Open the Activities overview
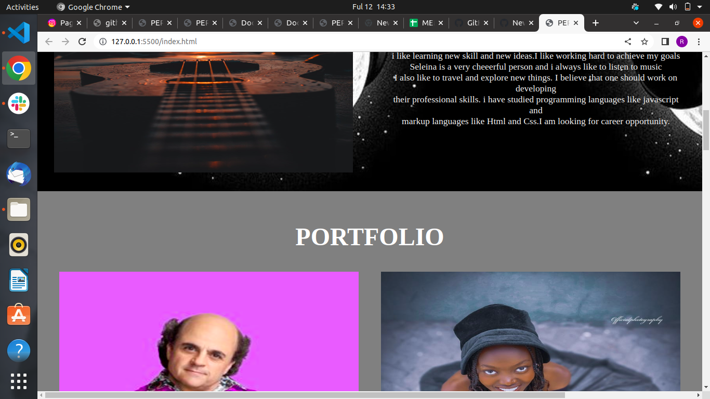The image size is (710, 399). pyautogui.click(x=22, y=7)
